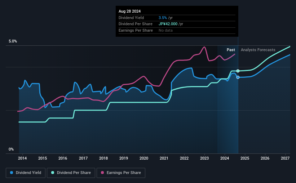Click the 2021 x-axis label

click(x=164, y=158)
